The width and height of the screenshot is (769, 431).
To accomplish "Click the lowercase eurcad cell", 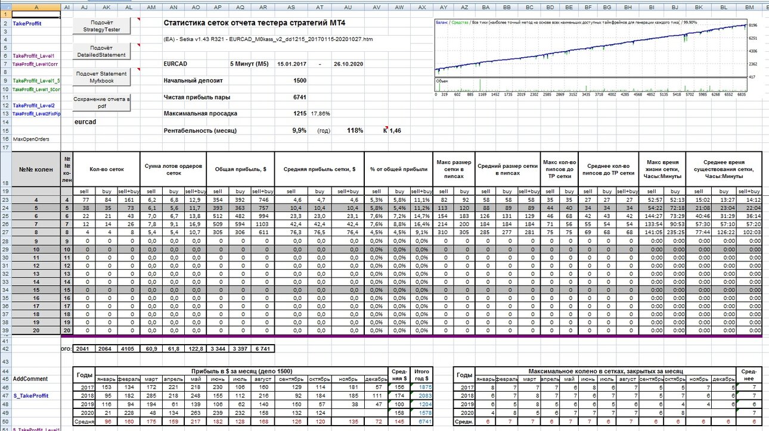I will click(x=85, y=121).
